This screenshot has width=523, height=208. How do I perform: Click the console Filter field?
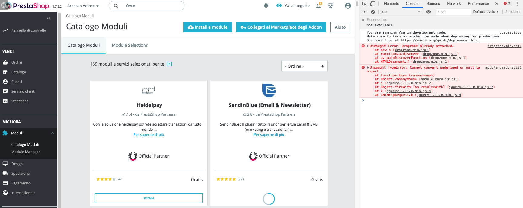[453, 12]
